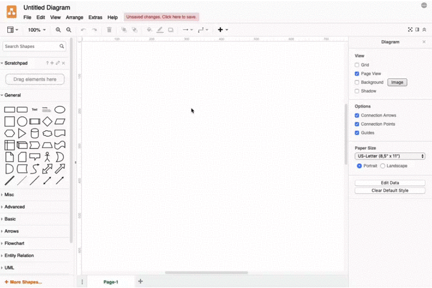The width and height of the screenshot is (432, 288).
Task: Uncheck the Page View checkbox
Action: click(357, 74)
